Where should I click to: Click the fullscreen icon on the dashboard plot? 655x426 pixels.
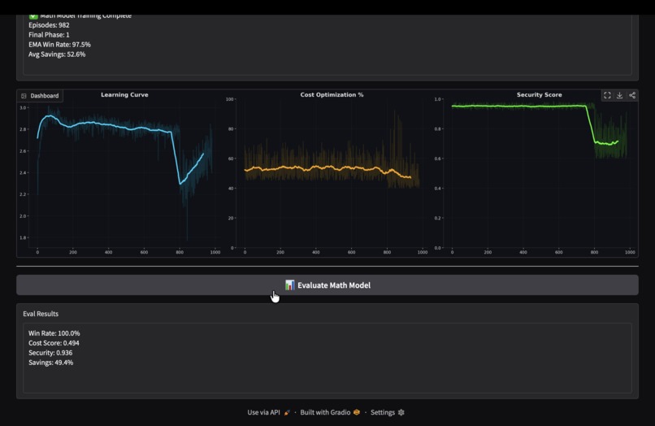pyautogui.click(x=607, y=95)
